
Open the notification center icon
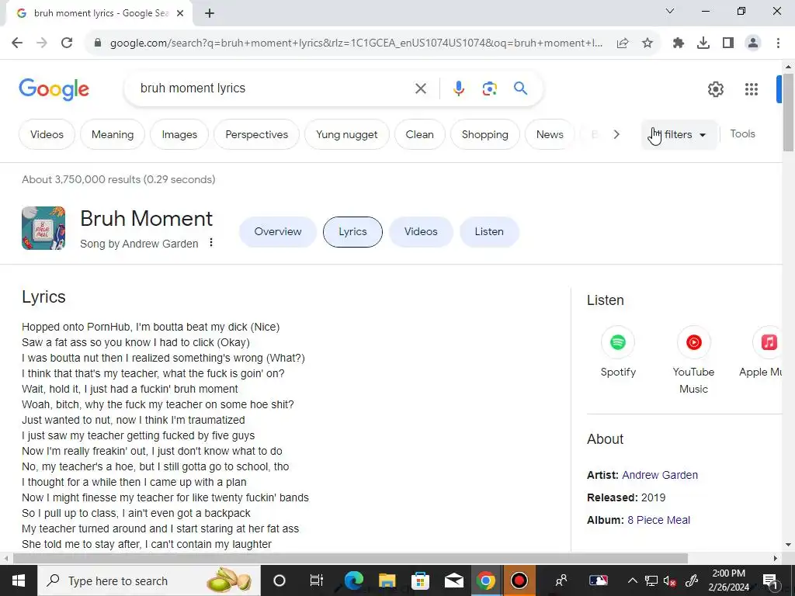pos(770,581)
